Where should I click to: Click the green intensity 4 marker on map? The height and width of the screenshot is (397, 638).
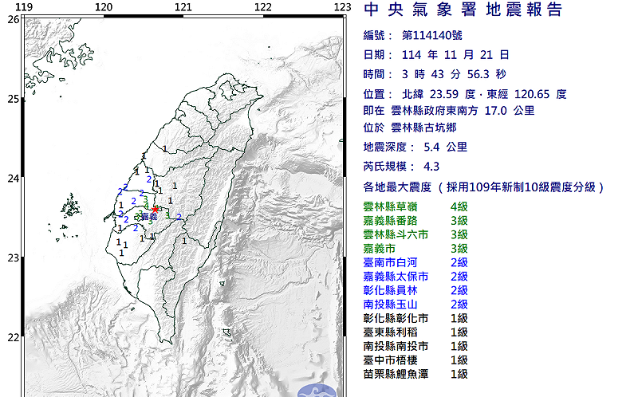147,206
